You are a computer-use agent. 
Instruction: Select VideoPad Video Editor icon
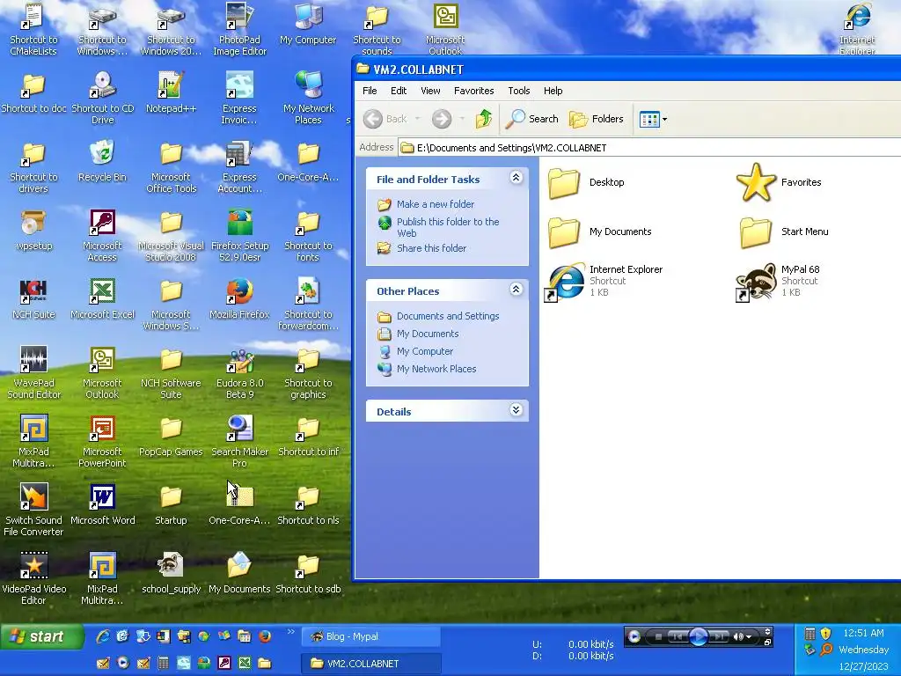33,578
